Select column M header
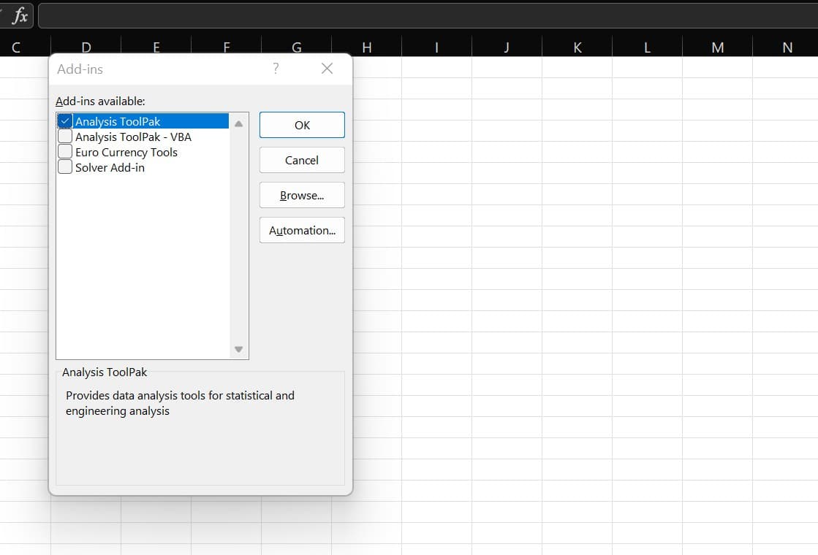Image resolution: width=818 pixels, height=555 pixels. pos(717,47)
